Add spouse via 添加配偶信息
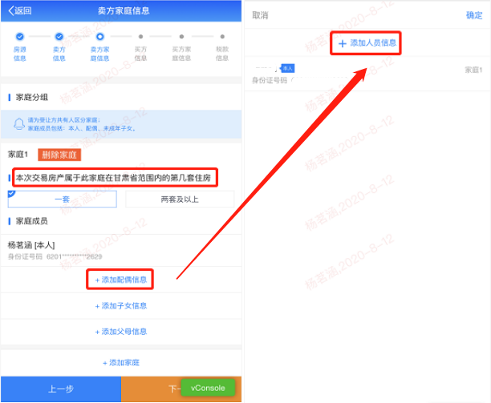The image size is (491, 403). (x=121, y=280)
